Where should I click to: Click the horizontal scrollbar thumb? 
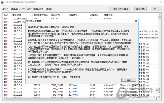click(67, 99)
